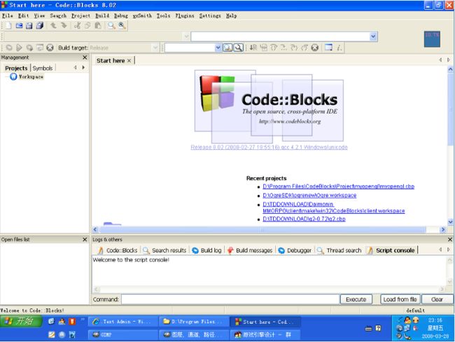Click the New file toolbar icon
Screen dimensions: 455x342
pyautogui.click(x=8, y=25)
